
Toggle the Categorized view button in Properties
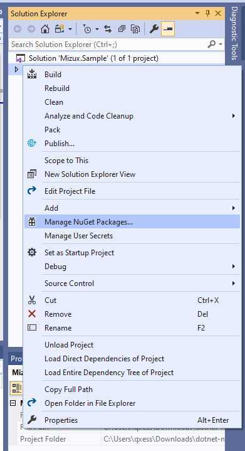pos(17,388)
